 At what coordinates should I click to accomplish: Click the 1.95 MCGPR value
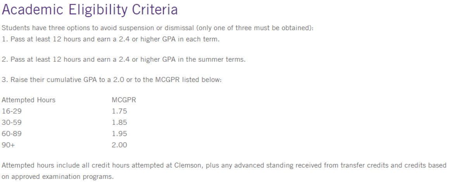tap(119, 134)
